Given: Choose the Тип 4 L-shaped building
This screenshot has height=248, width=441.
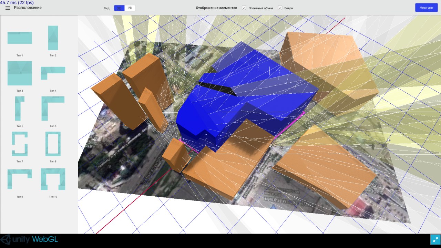Looking at the screenshot, I should point(53,73).
